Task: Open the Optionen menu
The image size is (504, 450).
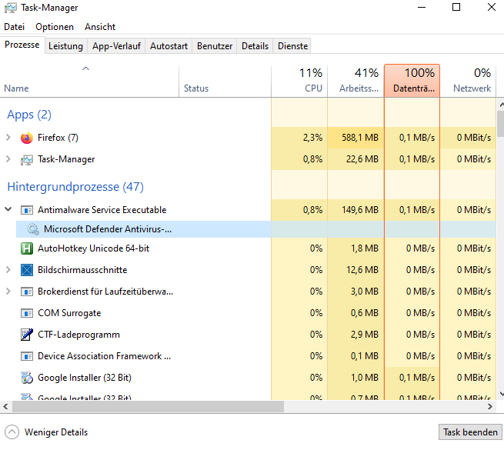Action: [55, 27]
